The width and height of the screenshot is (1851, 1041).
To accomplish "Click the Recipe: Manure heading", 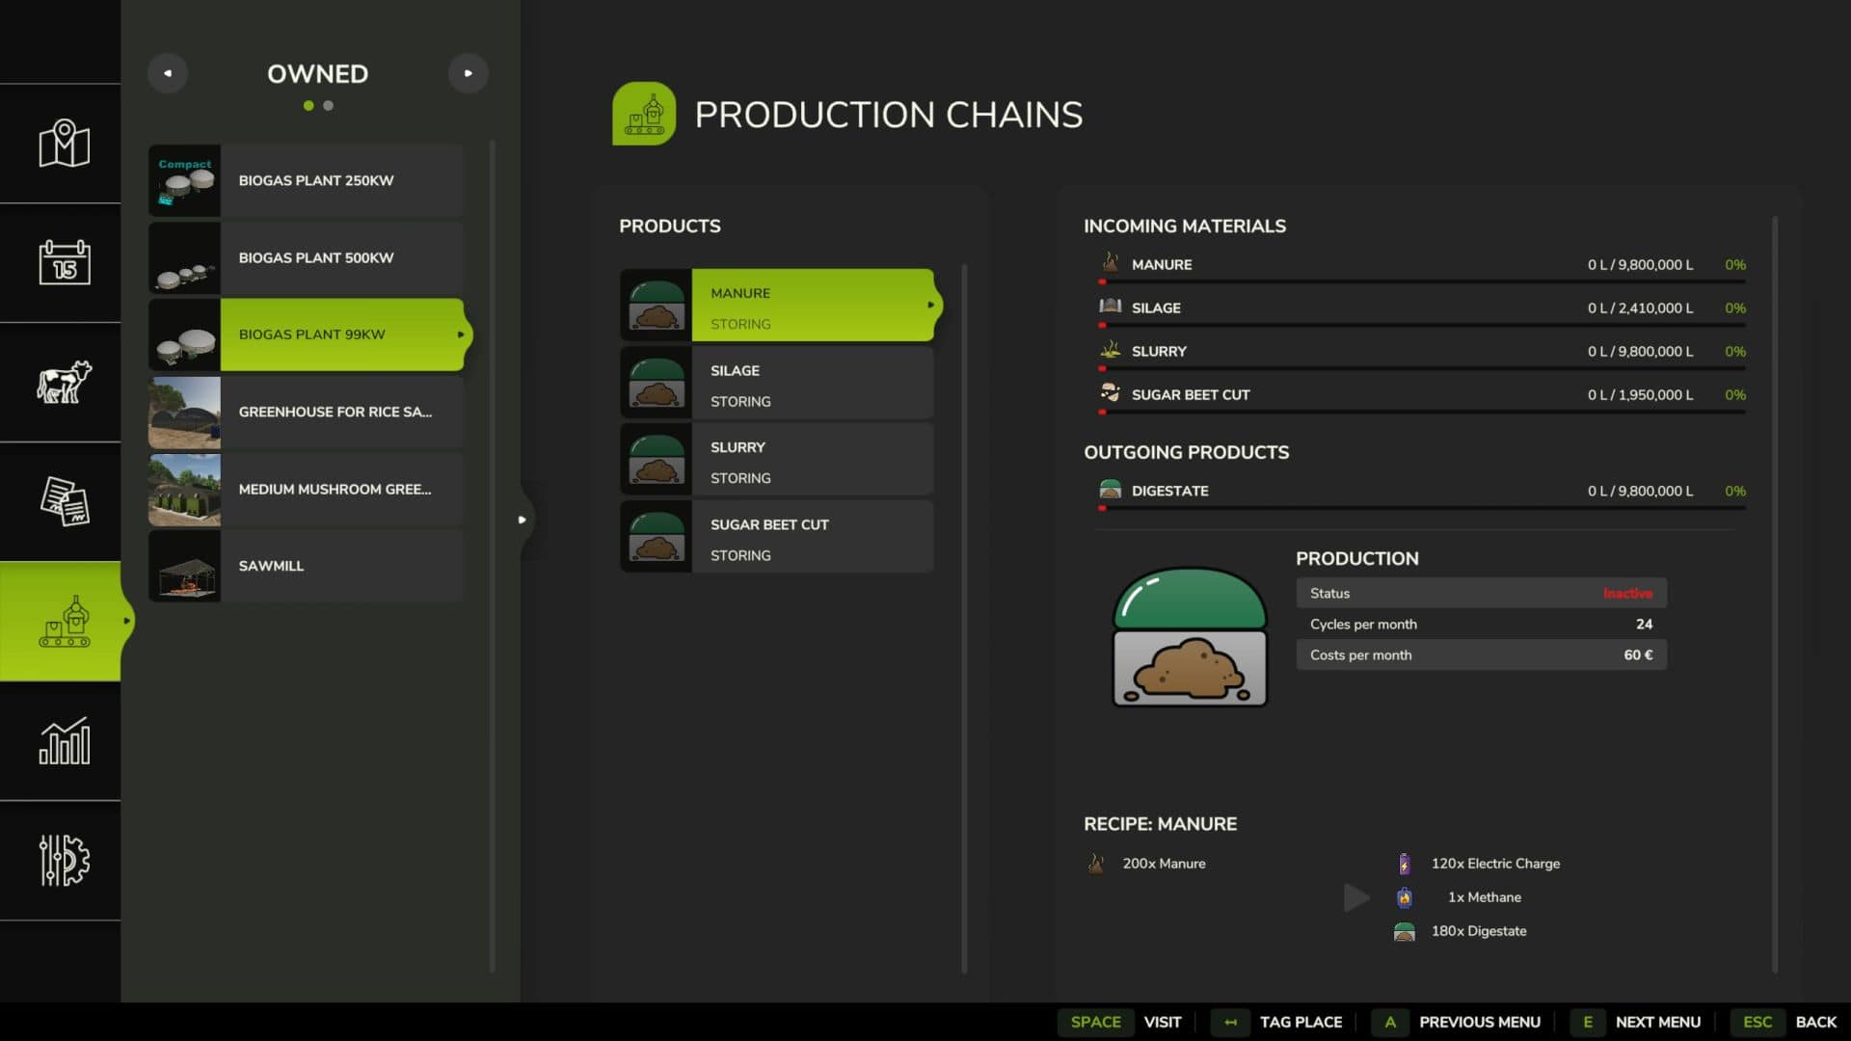I will [x=1160, y=824].
